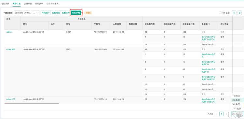244x119 pixels.
Task: Click hire date 2019-04-21
Action: pyautogui.click(x=118, y=32)
